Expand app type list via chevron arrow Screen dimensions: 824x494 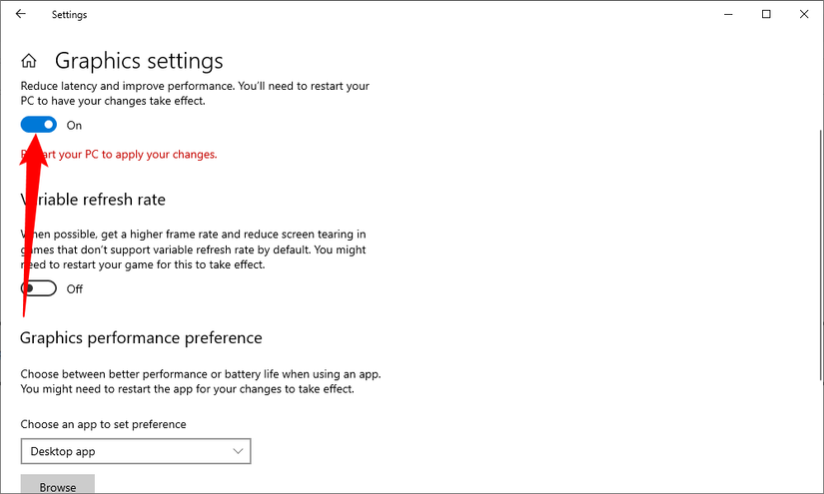coord(238,451)
